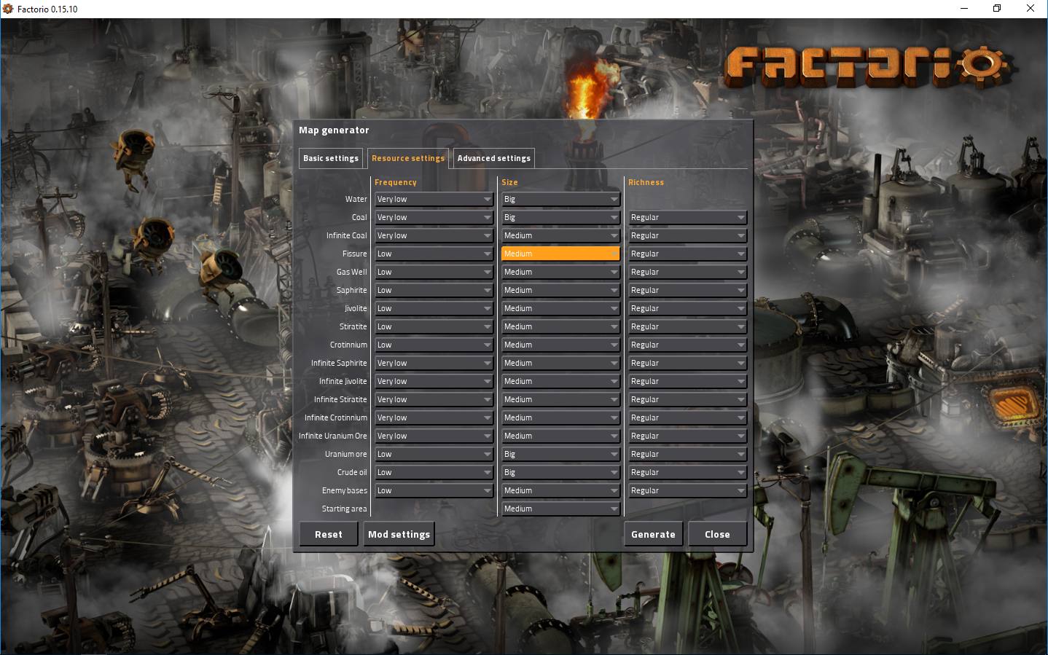Open the Gas Well richness dropdown

[688, 272]
